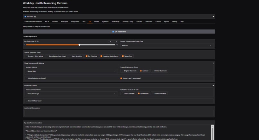
Task: Open the Workspace tab
Action: (64, 22)
